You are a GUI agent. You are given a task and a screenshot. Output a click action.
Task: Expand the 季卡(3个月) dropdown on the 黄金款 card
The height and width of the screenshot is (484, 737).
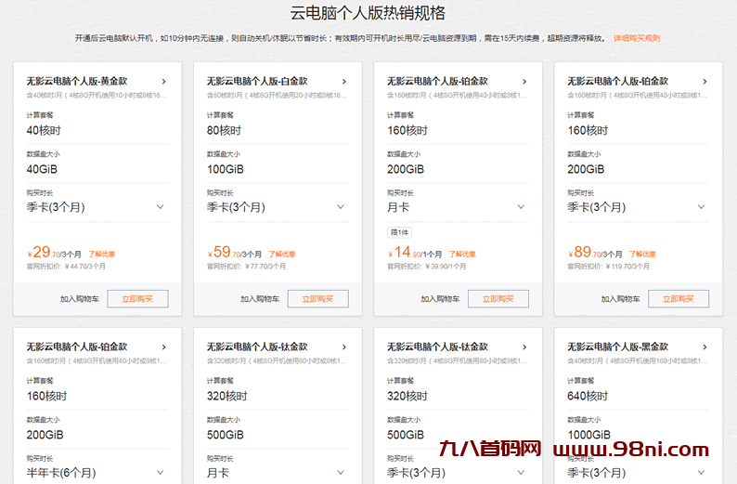tap(160, 207)
